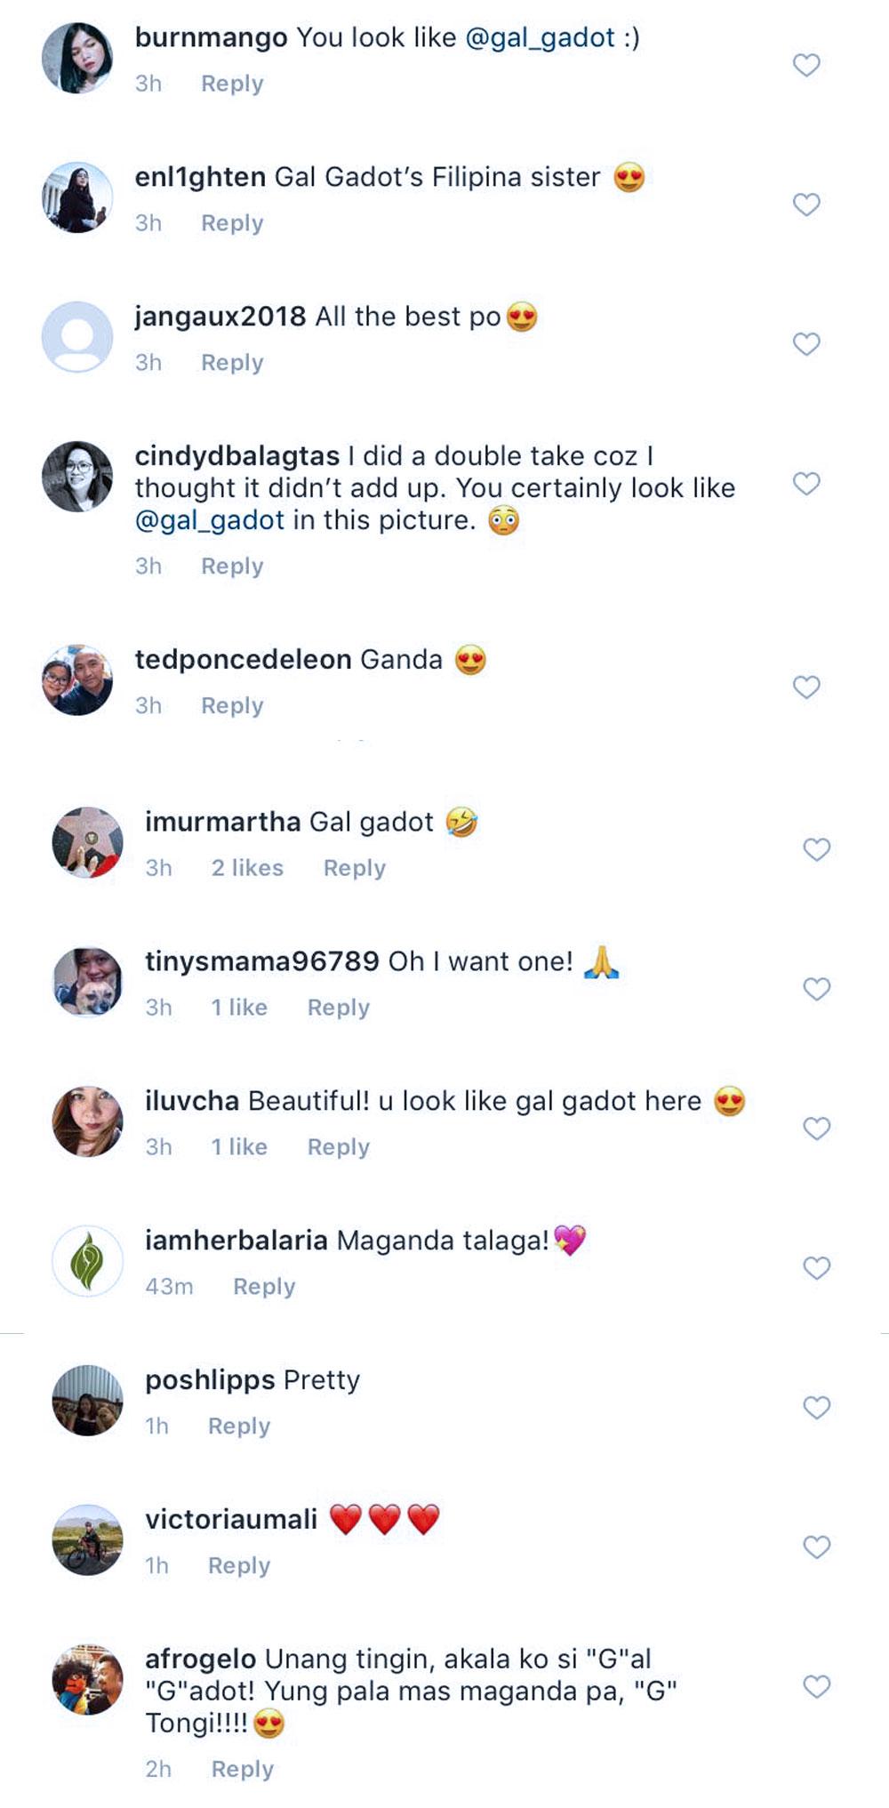
Task: Show the 1 like on iluvcha's comment
Action: tap(239, 1147)
